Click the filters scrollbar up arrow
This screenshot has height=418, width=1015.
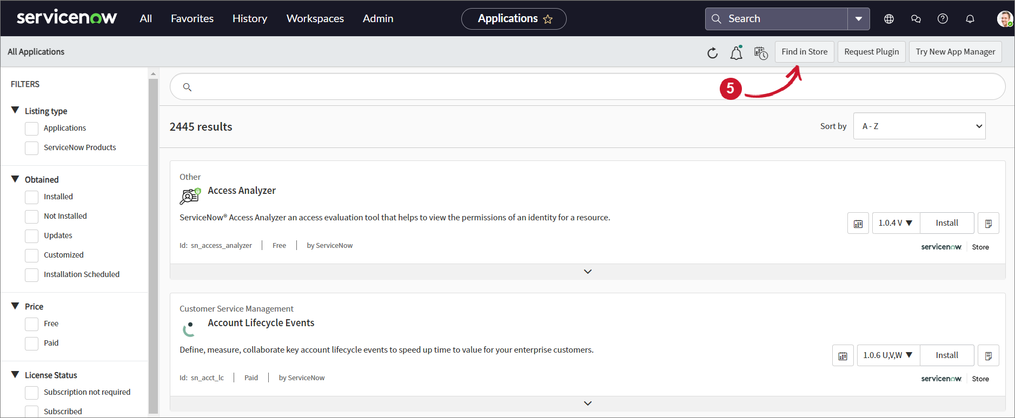(153, 73)
